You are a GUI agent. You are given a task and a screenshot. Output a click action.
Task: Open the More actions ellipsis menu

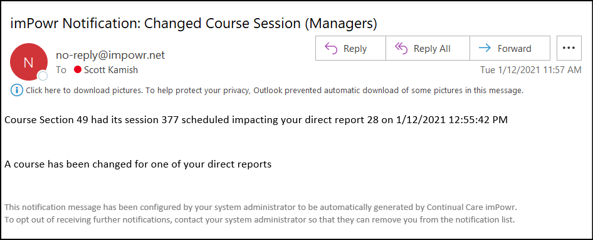tap(569, 48)
